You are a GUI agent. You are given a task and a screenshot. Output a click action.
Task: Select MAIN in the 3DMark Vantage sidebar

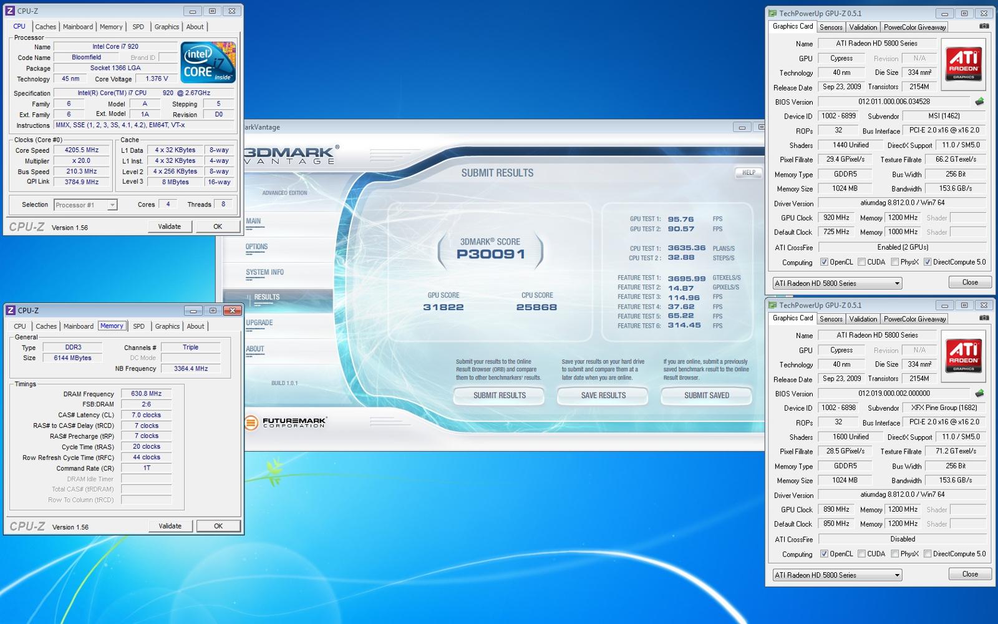point(253,221)
